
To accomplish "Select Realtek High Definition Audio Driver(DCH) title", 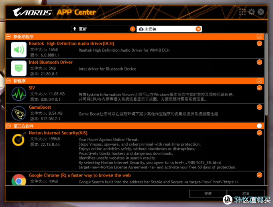I will [x=71, y=43].
